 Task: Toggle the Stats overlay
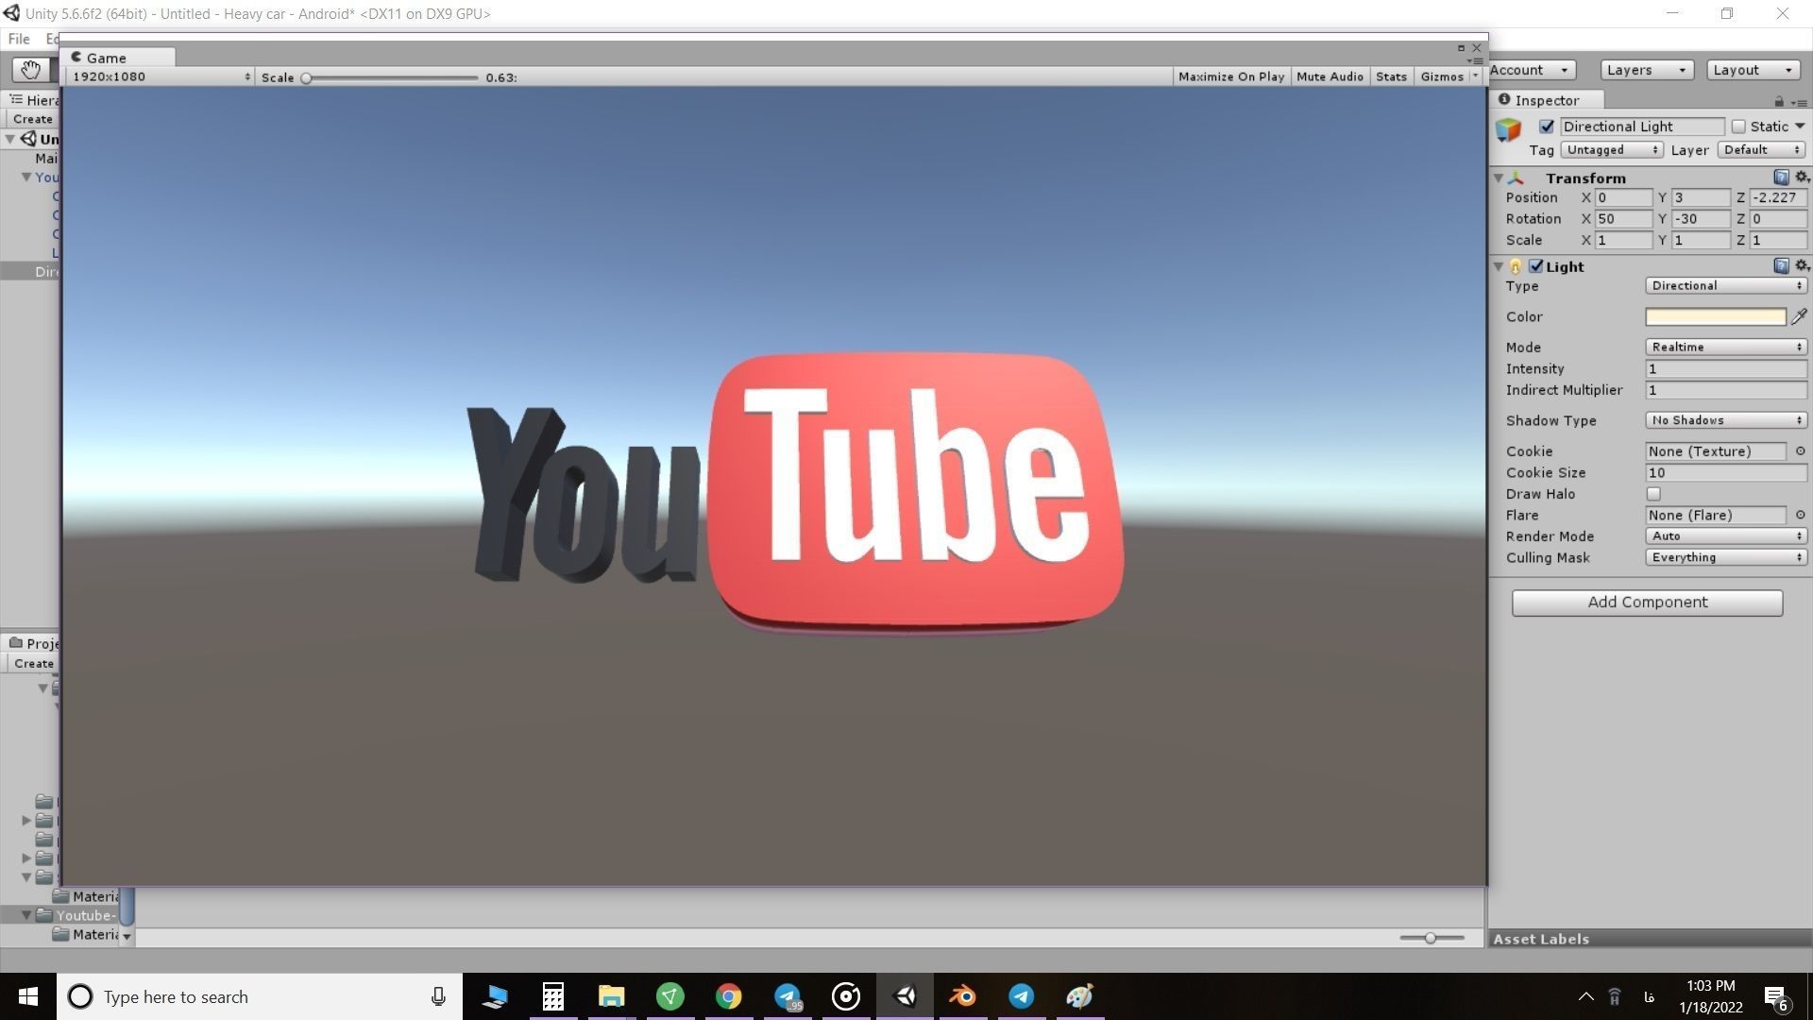pos(1391,76)
